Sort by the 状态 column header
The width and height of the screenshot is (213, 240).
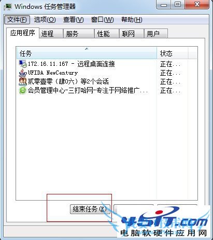tap(173, 53)
